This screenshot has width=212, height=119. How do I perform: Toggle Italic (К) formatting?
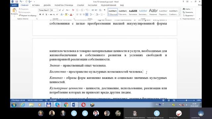click(x=43, y=15)
